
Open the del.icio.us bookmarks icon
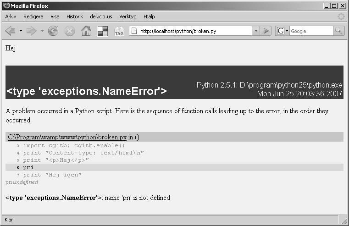tap(103, 31)
